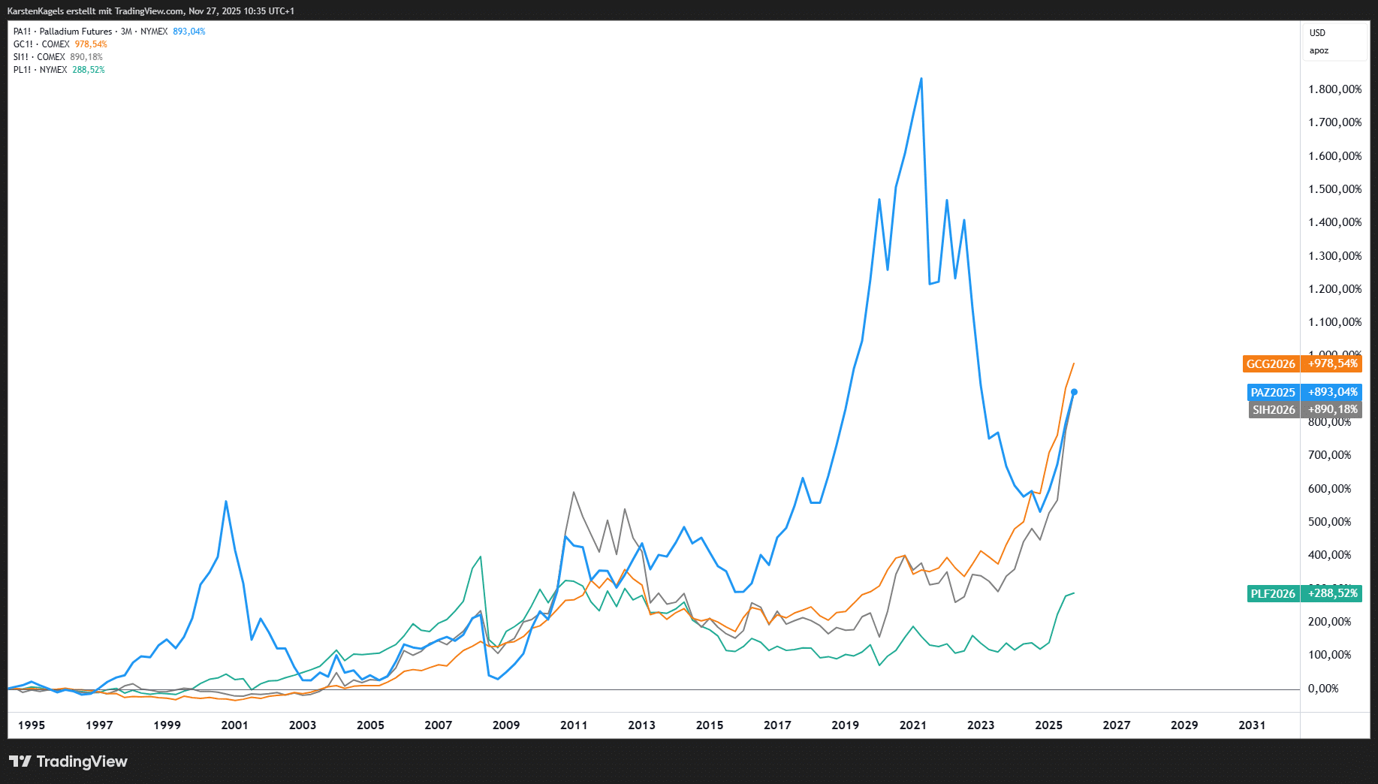Select the GC1! COMEX legend entry

tap(41, 44)
